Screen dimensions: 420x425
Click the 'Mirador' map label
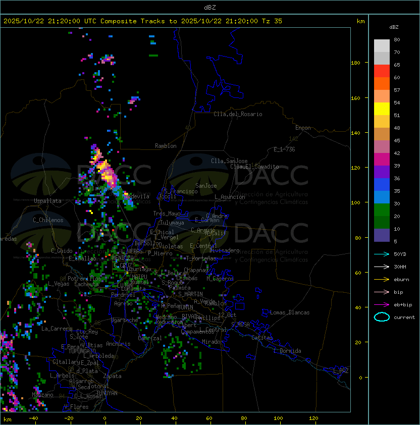(213, 342)
